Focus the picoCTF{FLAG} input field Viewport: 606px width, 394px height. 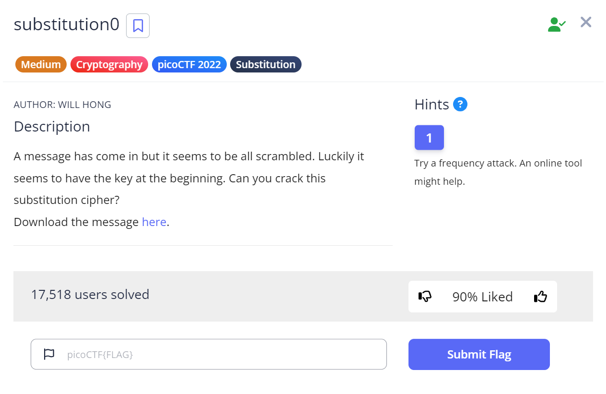[221, 354]
